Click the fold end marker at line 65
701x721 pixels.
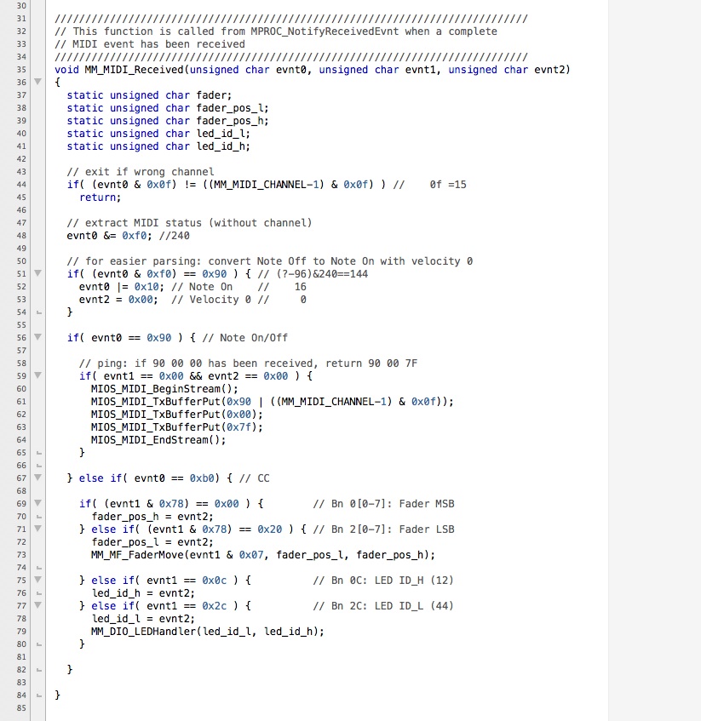coord(38,454)
